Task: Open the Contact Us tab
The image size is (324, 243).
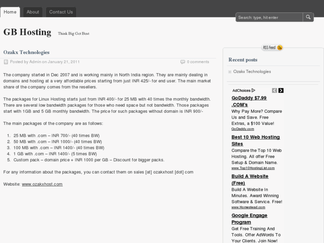Action: pyautogui.click(x=61, y=12)
